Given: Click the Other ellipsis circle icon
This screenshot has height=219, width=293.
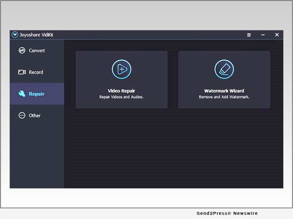Looking at the screenshot, I should 22,115.
